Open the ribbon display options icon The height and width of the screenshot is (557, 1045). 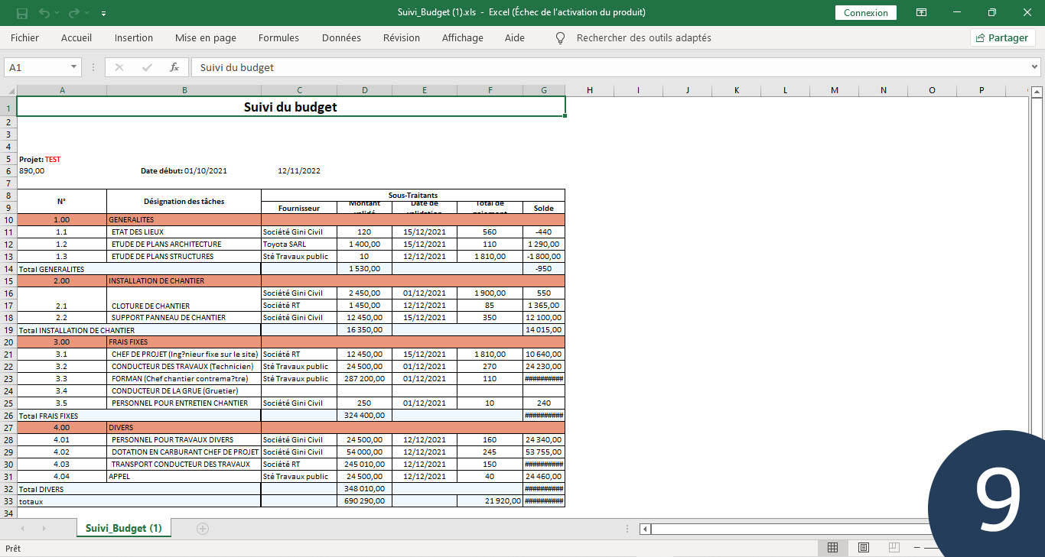pyautogui.click(x=922, y=13)
